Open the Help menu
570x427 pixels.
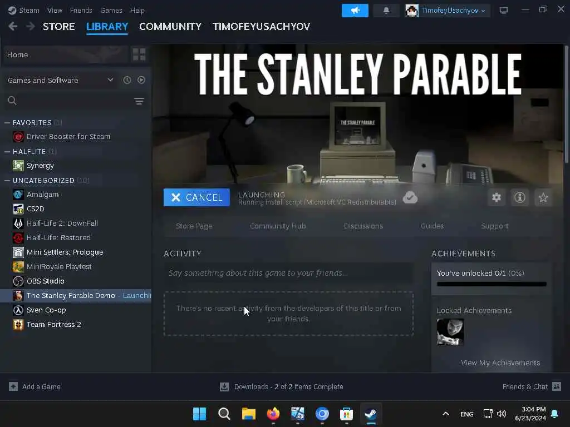click(x=137, y=11)
